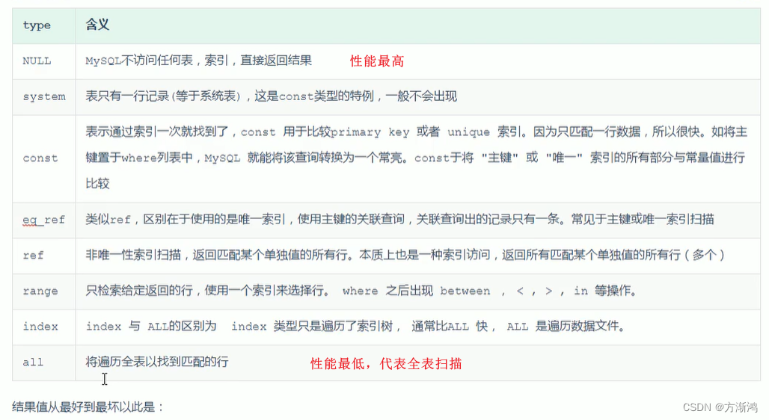This screenshot has width=769, height=420.
Task: Click the ref description '非唯一性索引扫描'
Action: (405, 255)
